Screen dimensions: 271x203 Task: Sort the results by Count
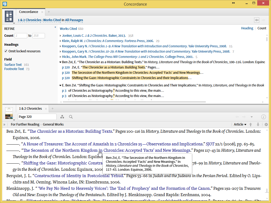click(262, 28)
